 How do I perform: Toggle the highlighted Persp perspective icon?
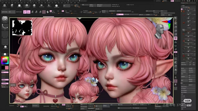(x=175, y=38)
